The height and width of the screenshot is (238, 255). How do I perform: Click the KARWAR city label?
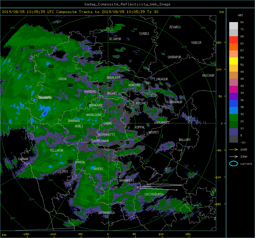pos(23,159)
